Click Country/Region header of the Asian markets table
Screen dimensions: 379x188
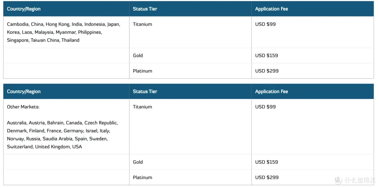tap(24, 9)
